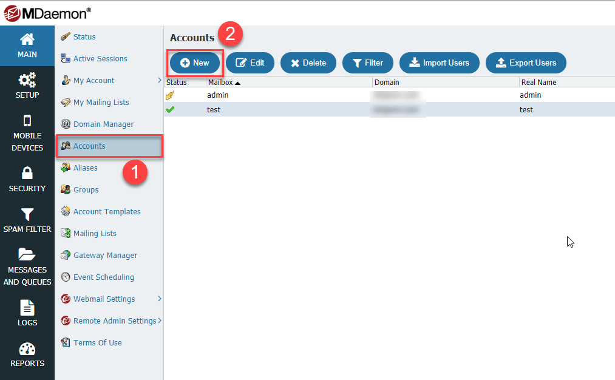Open Aliases page link

pyautogui.click(x=86, y=168)
